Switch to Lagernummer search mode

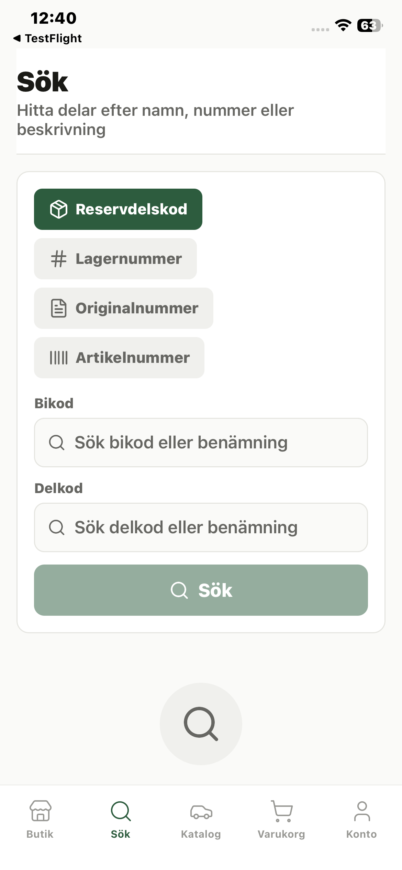pos(115,259)
